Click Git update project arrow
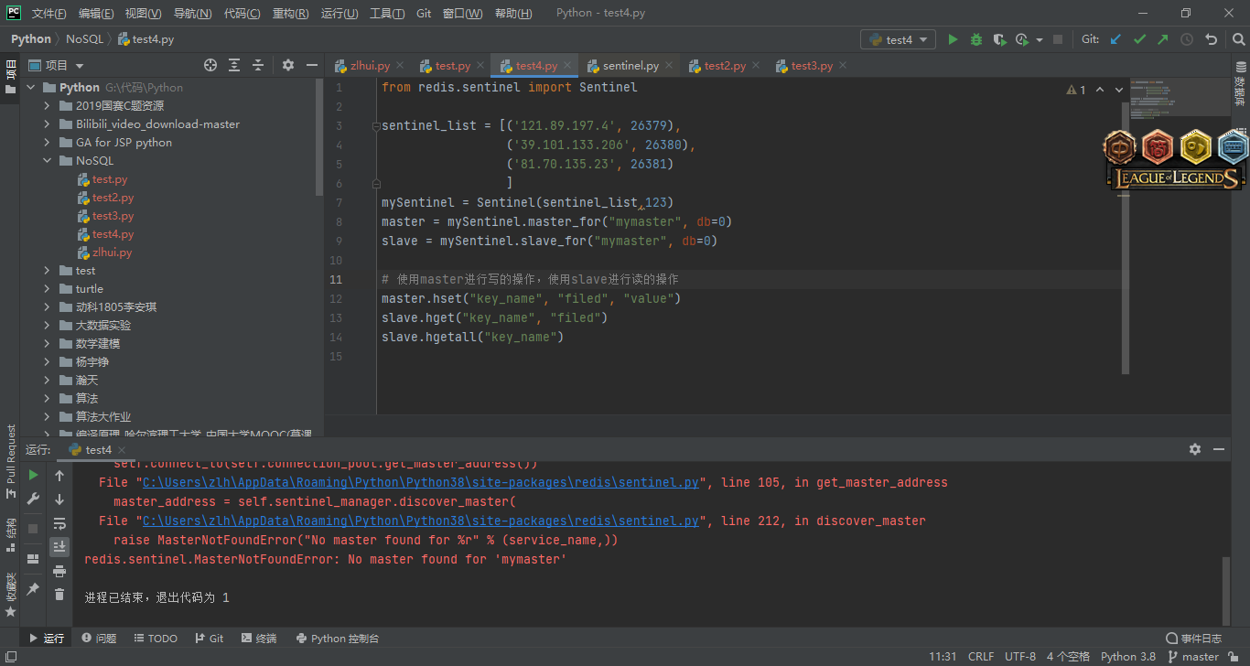The height and width of the screenshot is (666, 1250). pyautogui.click(x=1115, y=39)
